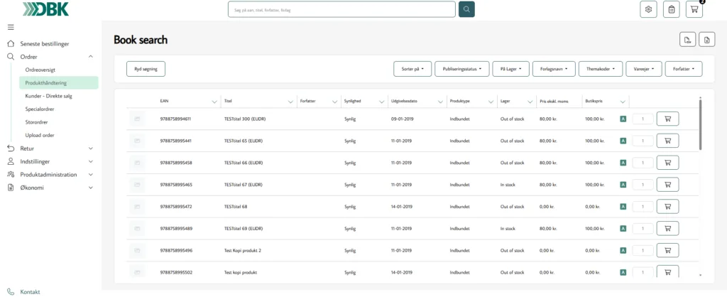The image size is (727, 297).
Task: Add TESTtitel 69 (EUDR) to cart
Action: coord(667,228)
